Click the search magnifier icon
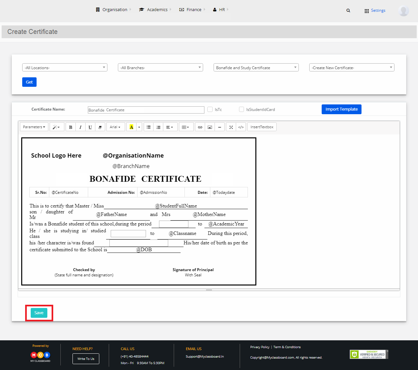Image resolution: width=418 pixels, height=370 pixels. point(348,10)
